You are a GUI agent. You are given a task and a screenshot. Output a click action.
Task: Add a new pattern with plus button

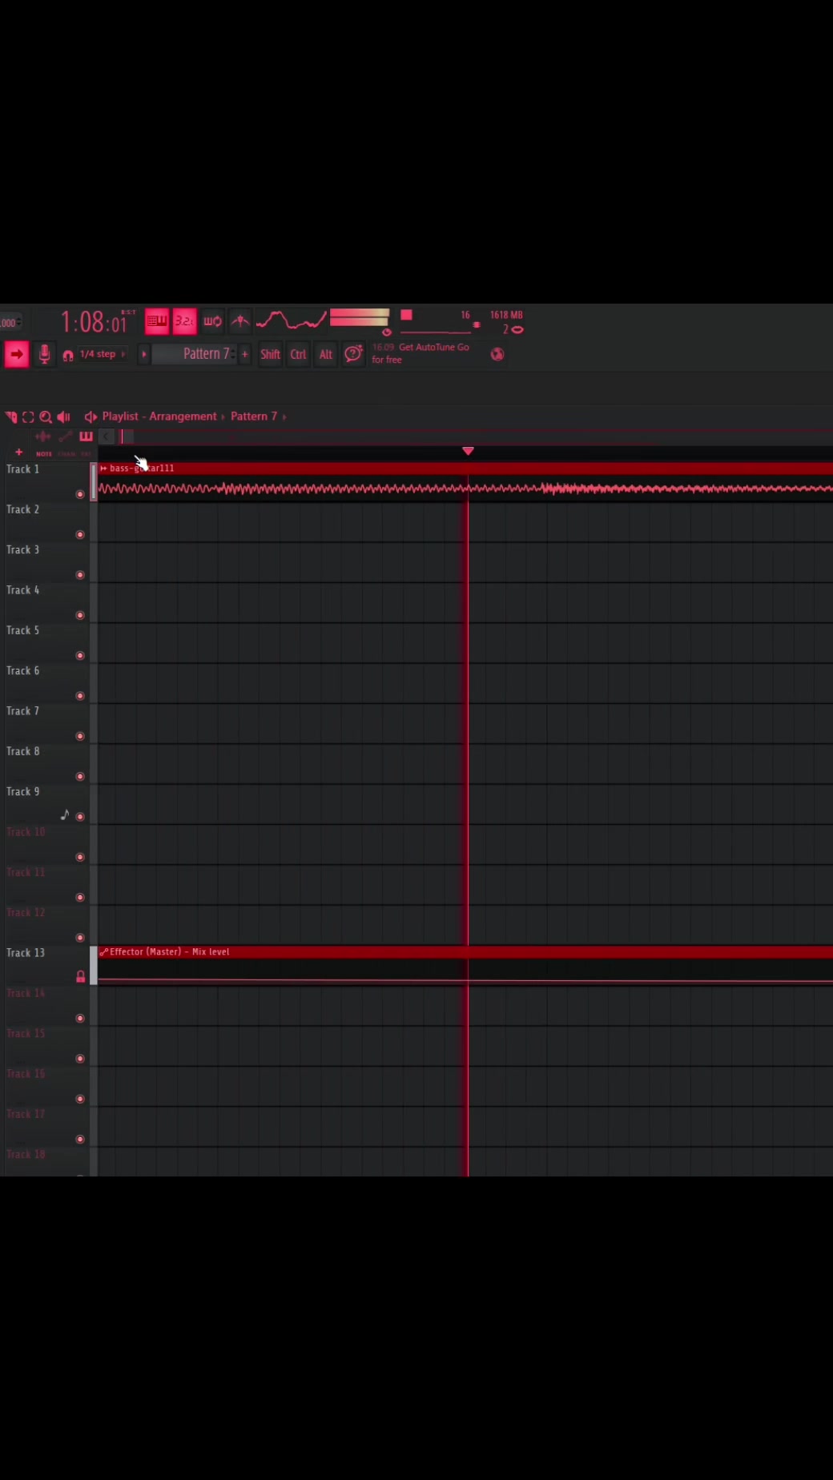(x=245, y=354)
